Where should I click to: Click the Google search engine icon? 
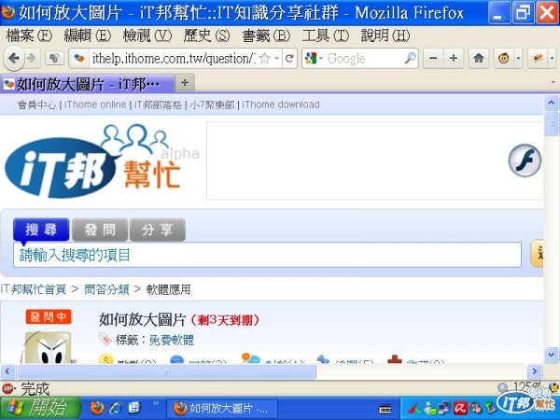311,58
